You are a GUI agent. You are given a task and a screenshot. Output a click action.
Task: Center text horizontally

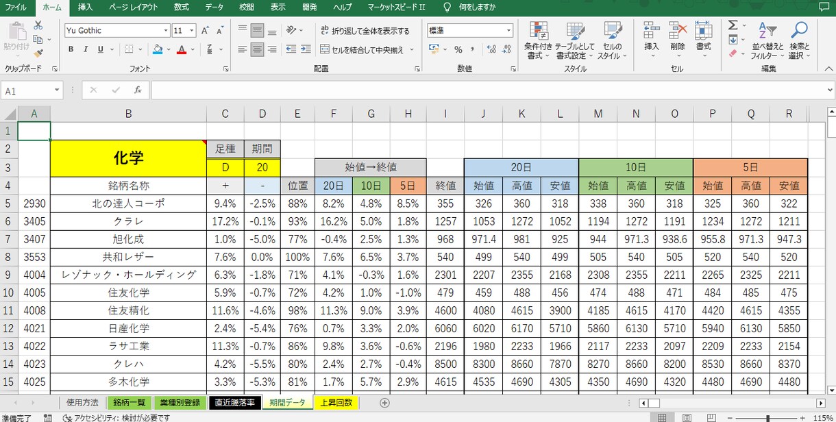257,49
